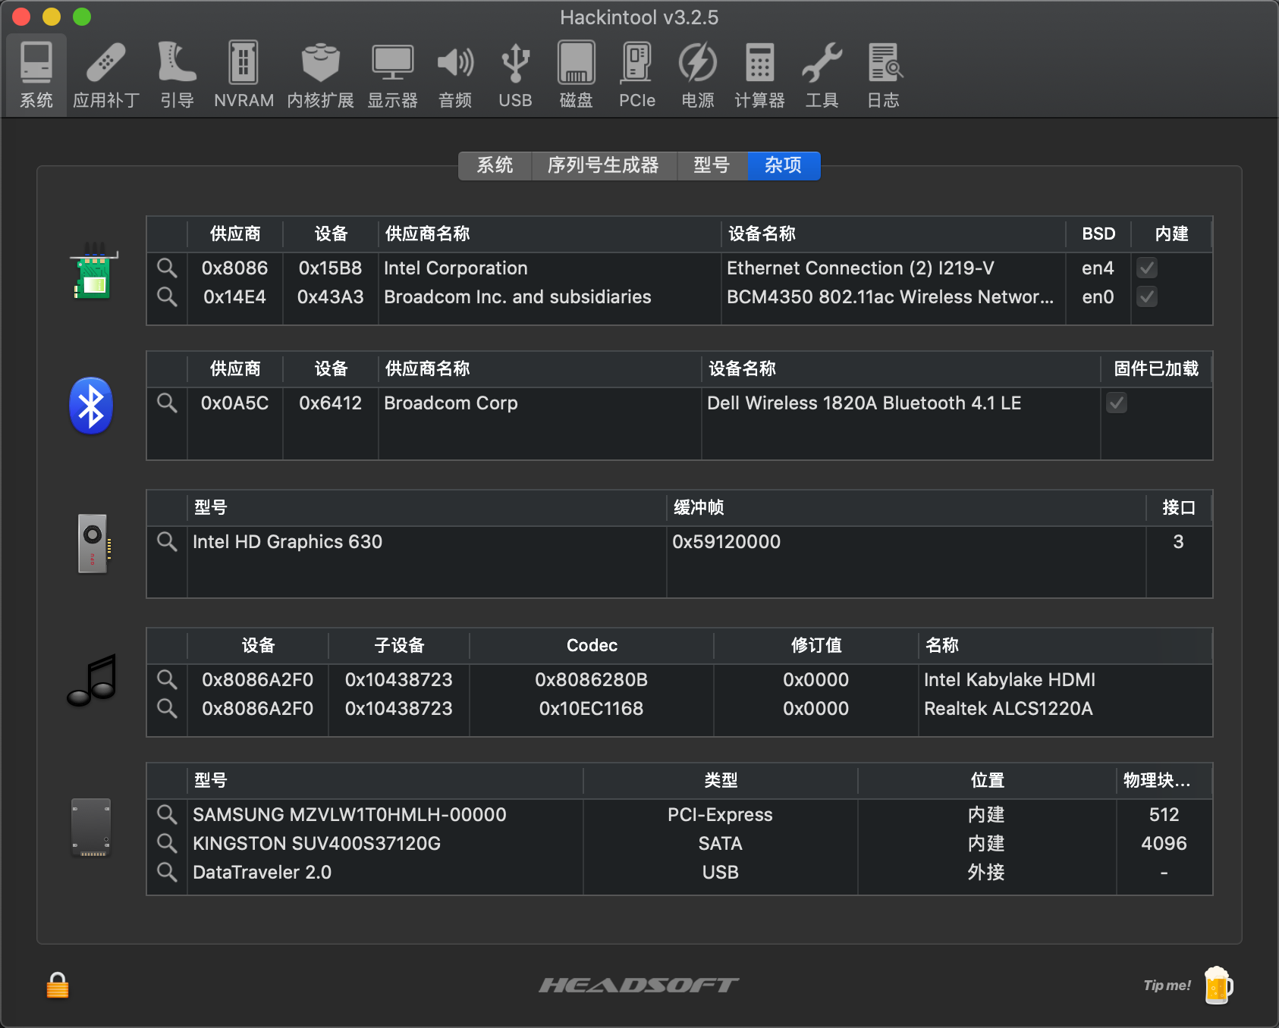Open the 音频 audio section
This screenshot has width=1279, height=1028.
pos(455,75)
